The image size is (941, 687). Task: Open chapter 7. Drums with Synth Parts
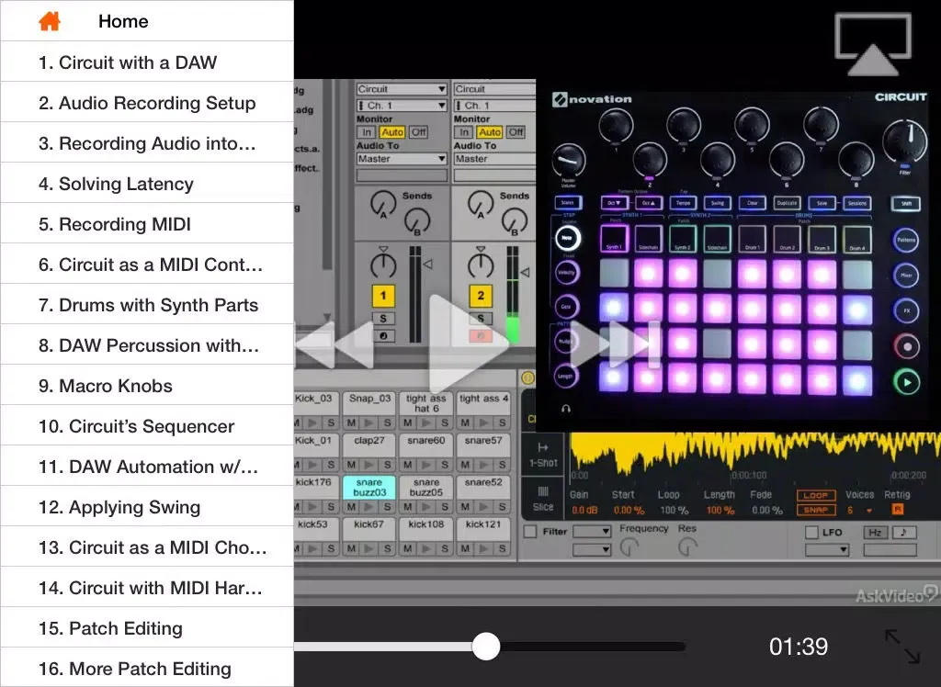pyautogui.click(x=147, y=305)
